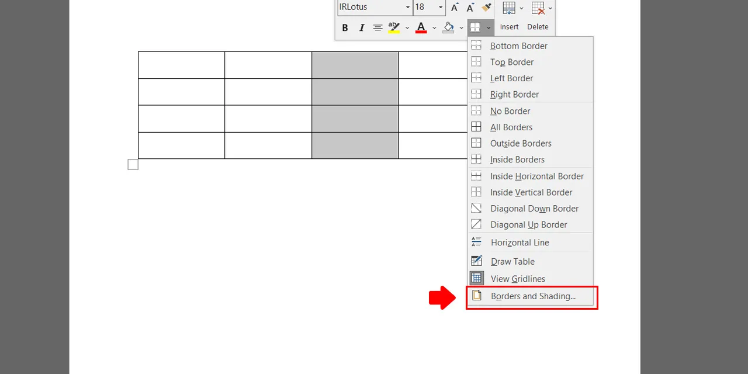Click the Insert table icon

[x=509, y=16]
